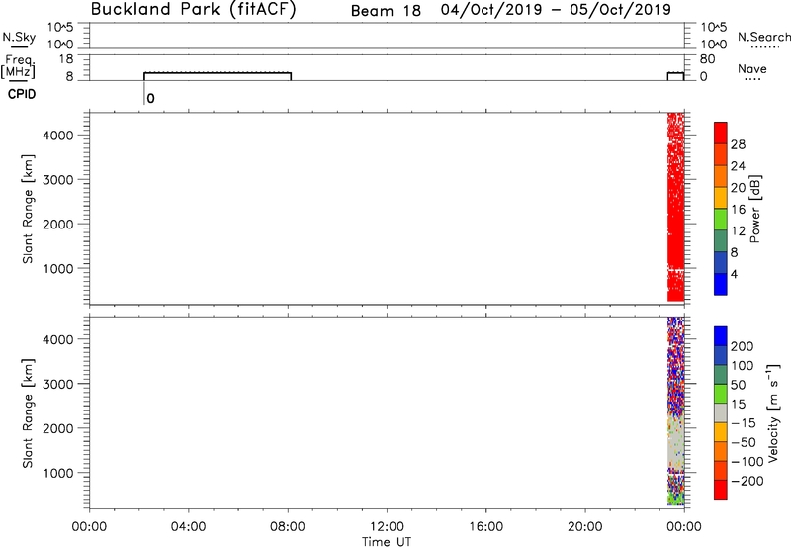Click the CPID label
791x548 pixels.
pos(22,94)
